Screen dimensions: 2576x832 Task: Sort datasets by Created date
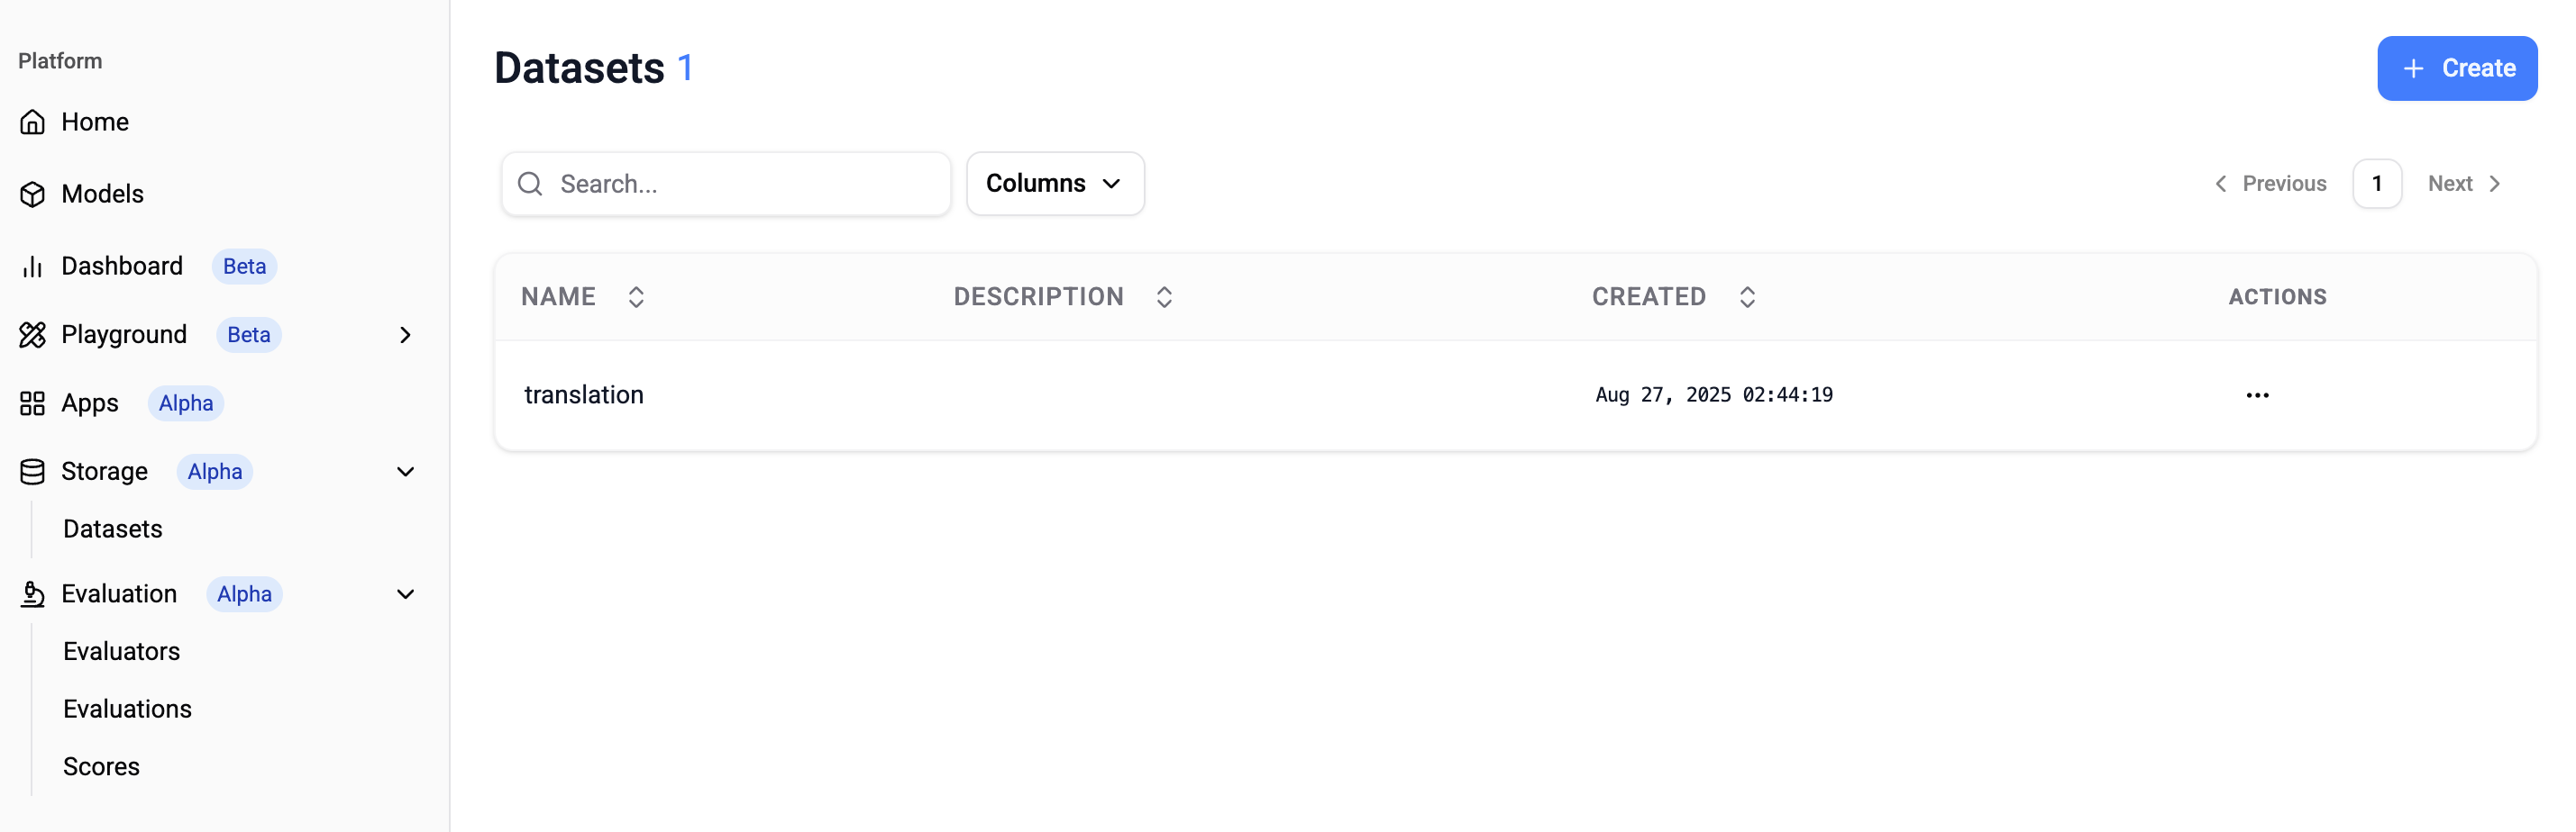point(1747,296)
